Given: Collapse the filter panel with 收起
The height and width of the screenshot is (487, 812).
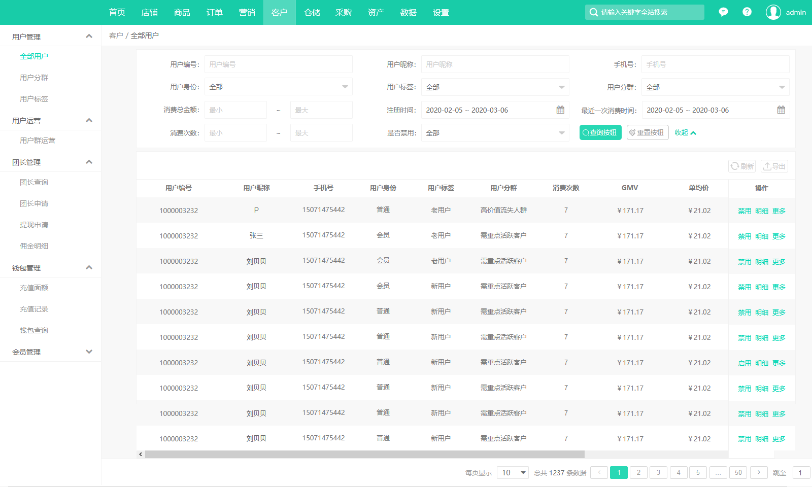Looking at the screenshot, I should (685, 132).
